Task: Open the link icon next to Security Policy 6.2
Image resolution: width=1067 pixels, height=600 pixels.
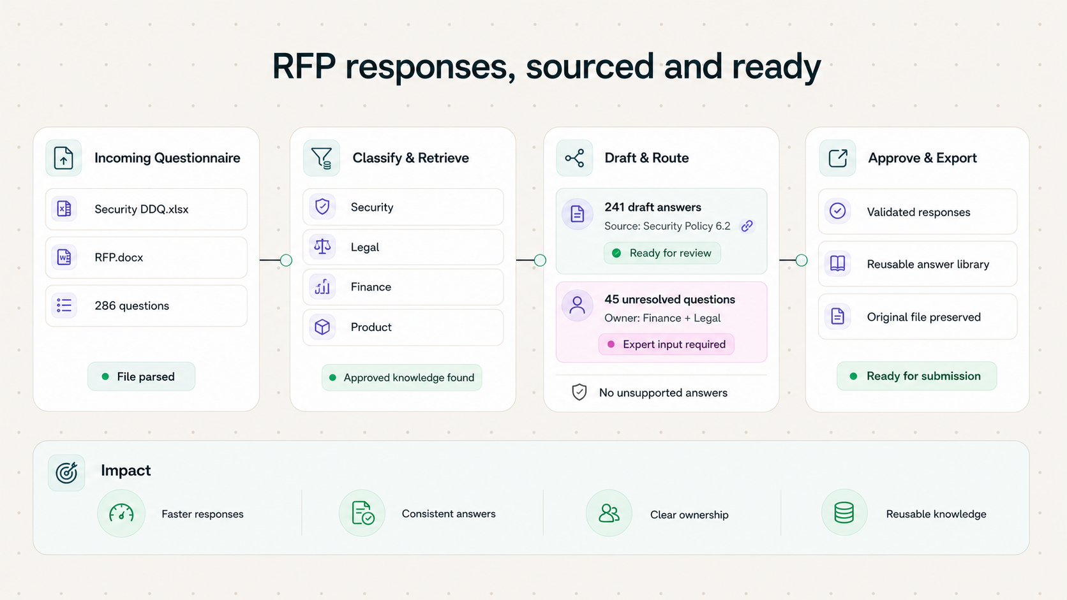Action: (747, 226)
